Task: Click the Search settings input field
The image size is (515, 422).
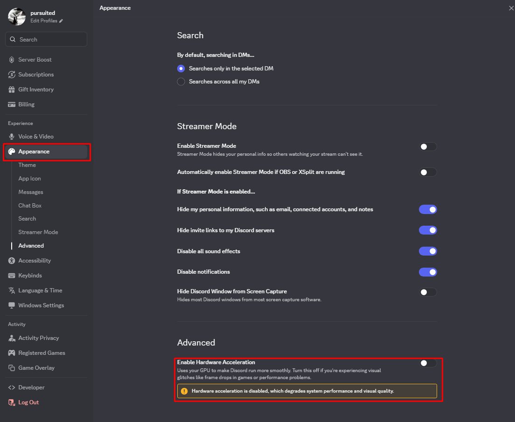Action: tap(46, 40)
